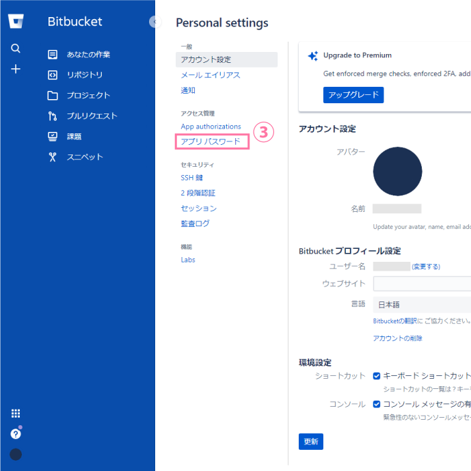Open メール エイリアス settings

pos(211,75)
